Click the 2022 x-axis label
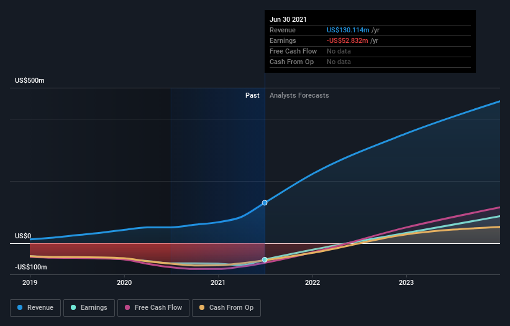Screen dimensions: 510x326 (x=312, y=282)
